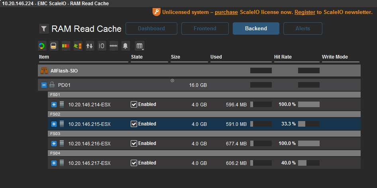Click the 16.0 GB size value
Image resolution: width=377 pixels, height=188 pixels.
[198, 85]
